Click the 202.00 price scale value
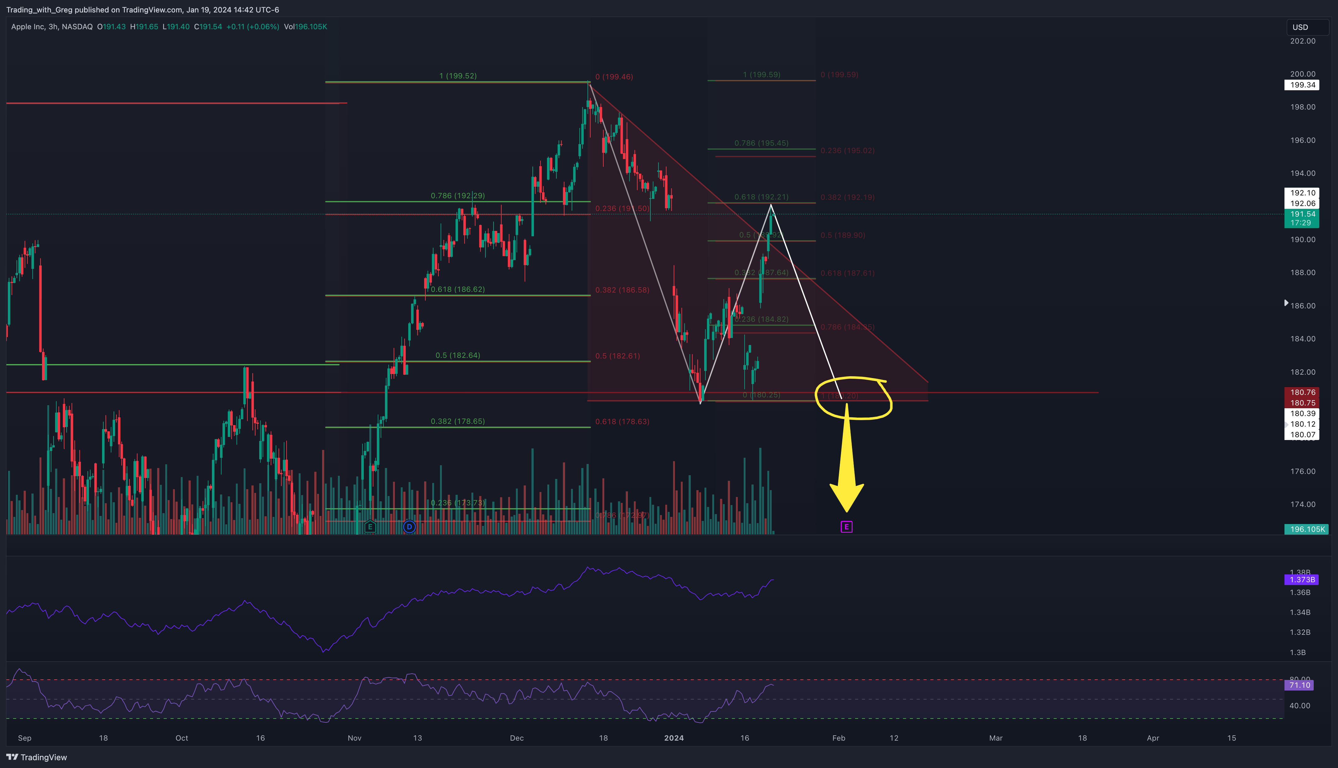The height and width of the screenshot is (768, 1338). [1303, 41]
